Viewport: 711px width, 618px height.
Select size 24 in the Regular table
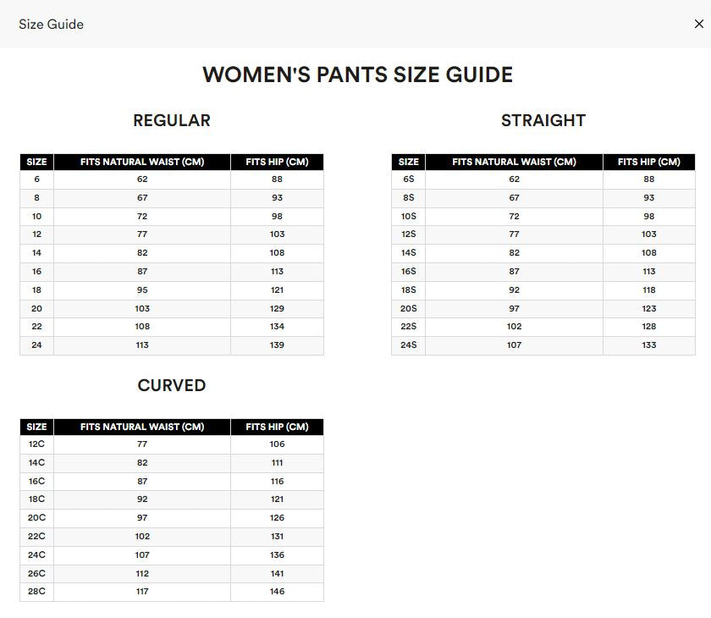click(x=35, y=345)
